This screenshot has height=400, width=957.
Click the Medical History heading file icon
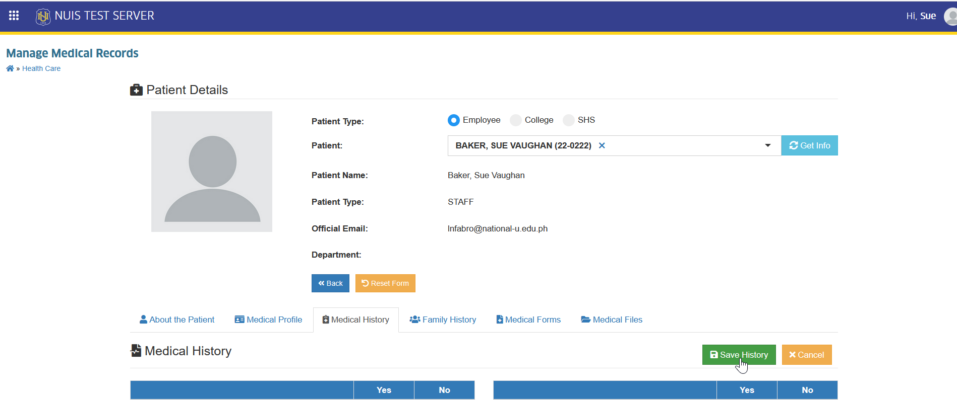click(x=136, y=350)
